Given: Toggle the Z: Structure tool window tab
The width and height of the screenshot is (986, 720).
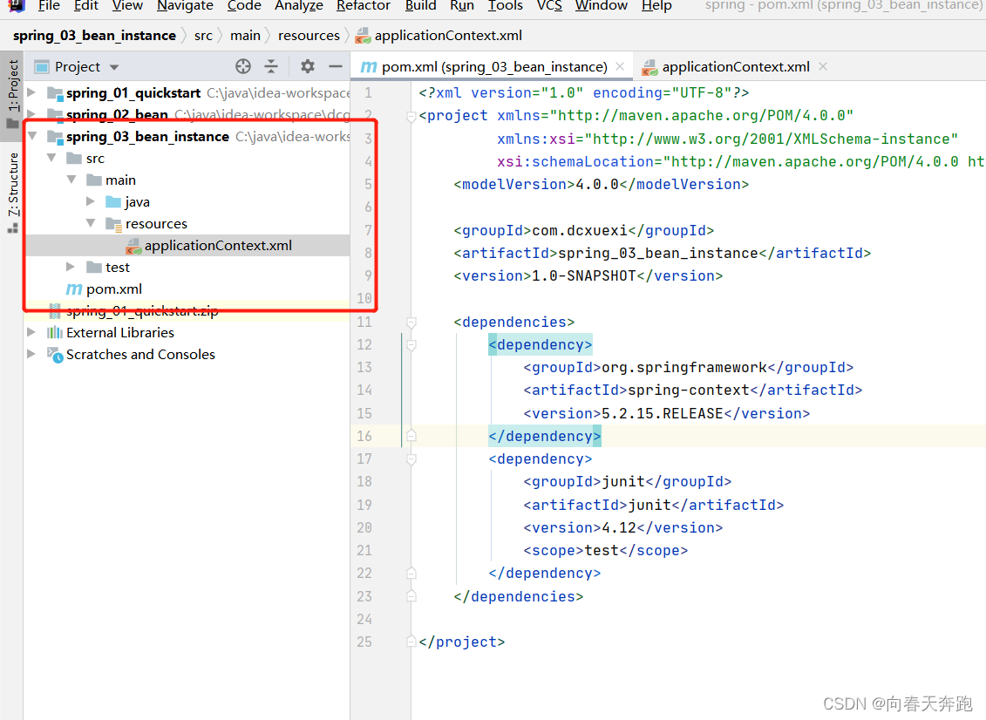Looking at the screenshot, I should [12, 191].
